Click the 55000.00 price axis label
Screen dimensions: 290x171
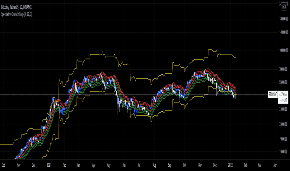click(283, 82)
